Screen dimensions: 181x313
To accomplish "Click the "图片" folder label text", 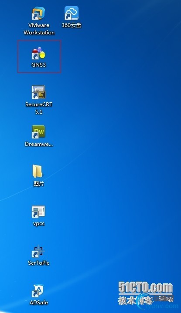I will click(x=39, y=184).
